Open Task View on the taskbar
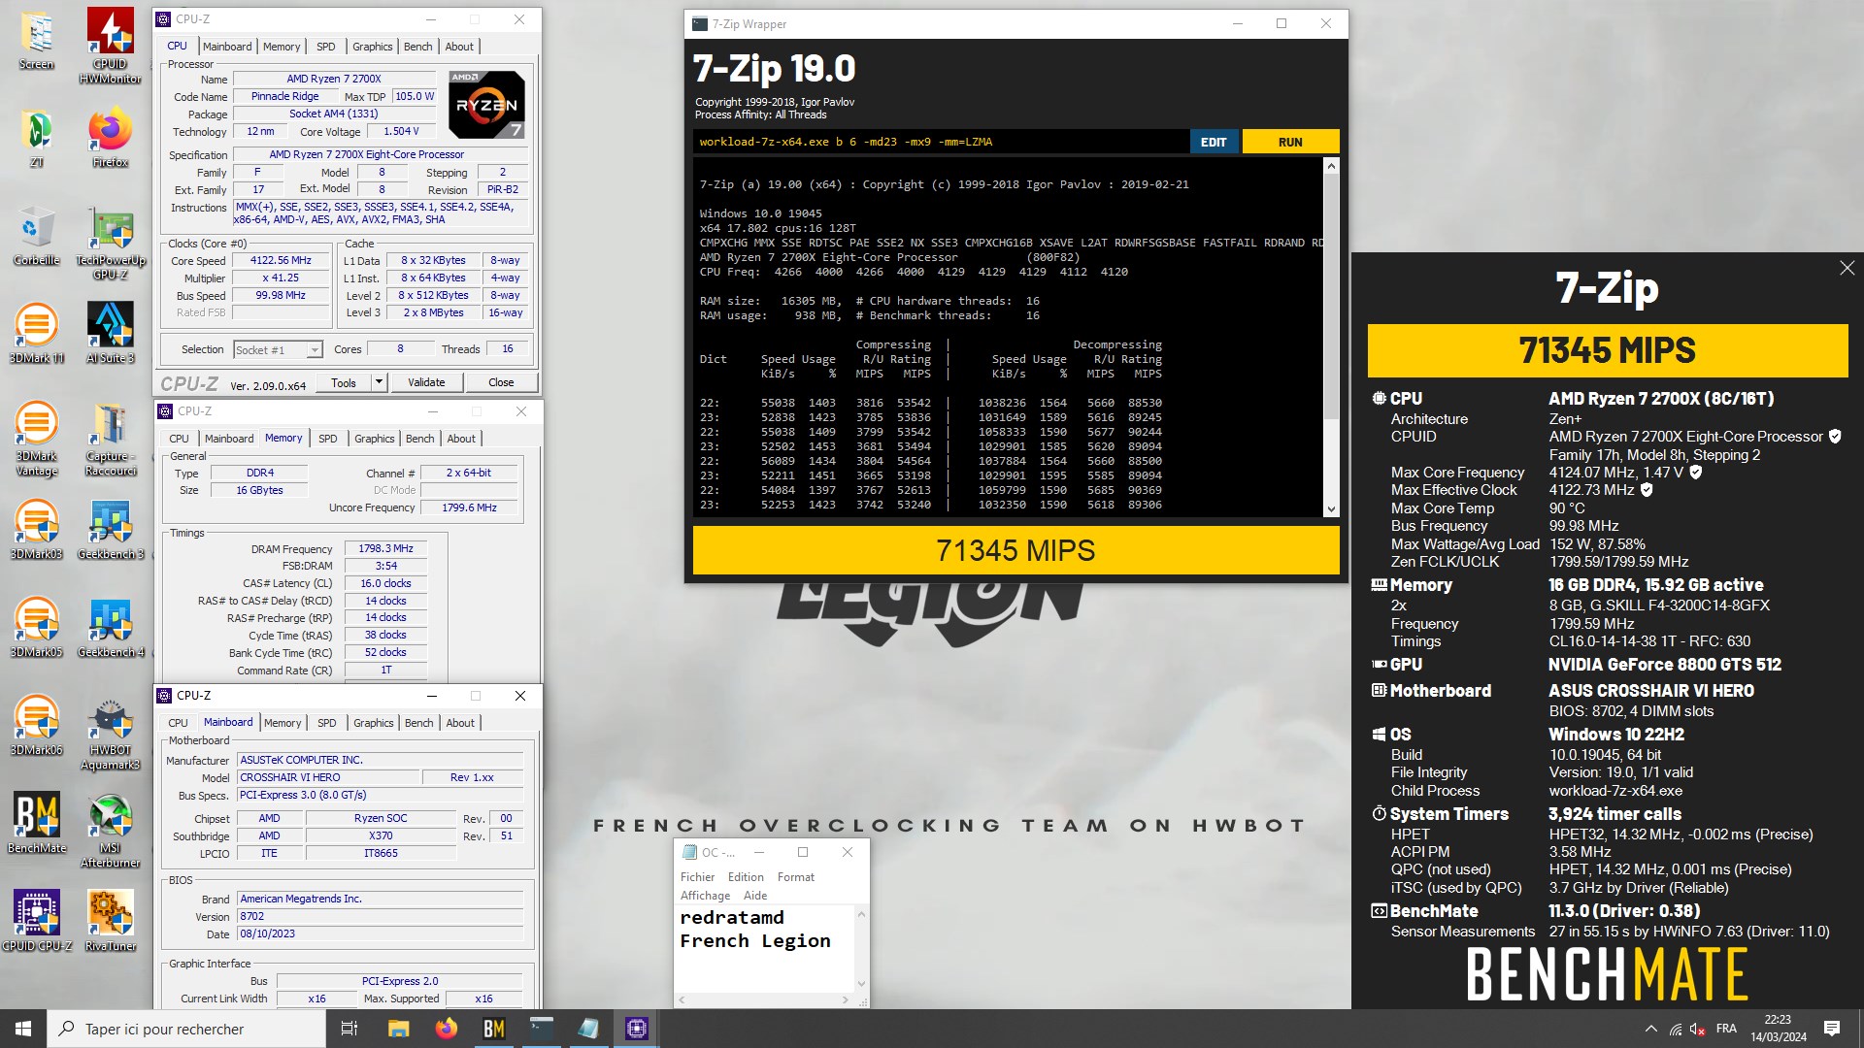The image size is (1864, 1048). click(349, 1029)
